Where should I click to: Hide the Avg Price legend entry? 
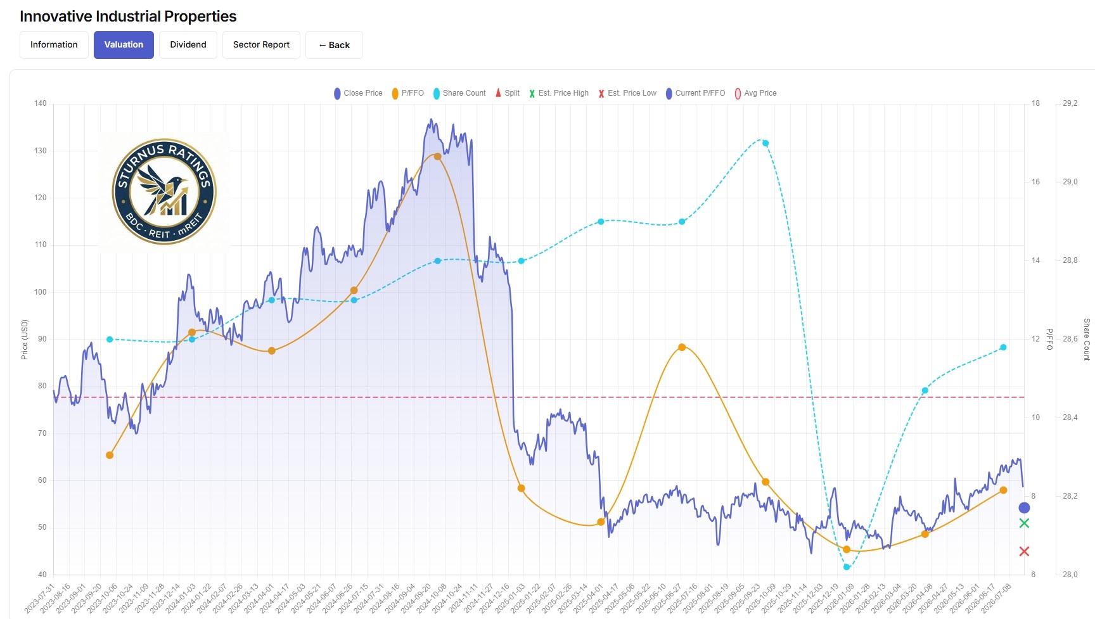[x=755, y=93]
